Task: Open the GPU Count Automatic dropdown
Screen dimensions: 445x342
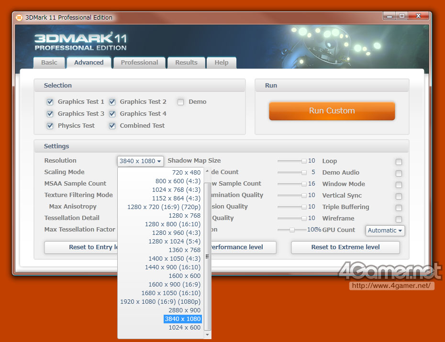Action: (385, 231)
